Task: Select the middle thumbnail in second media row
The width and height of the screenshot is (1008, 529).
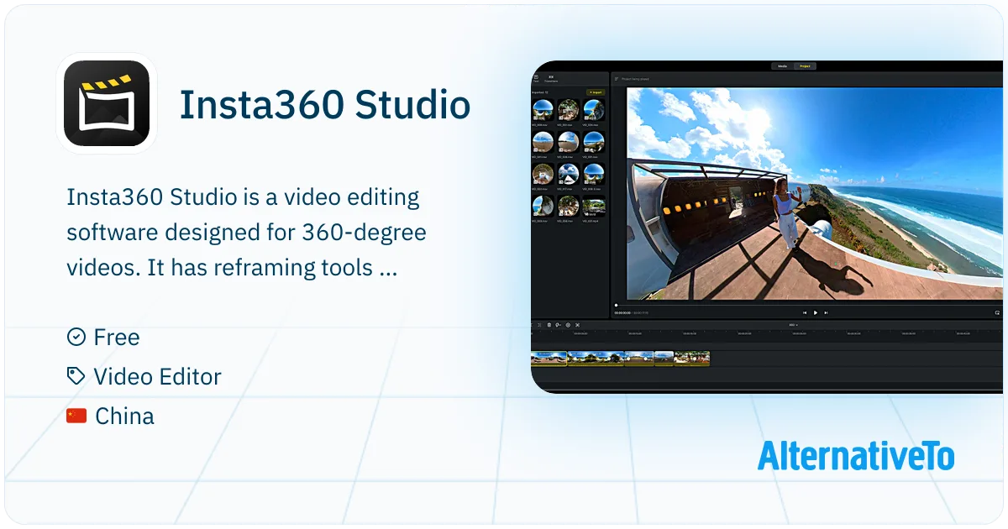Action: tap(569, 140)
